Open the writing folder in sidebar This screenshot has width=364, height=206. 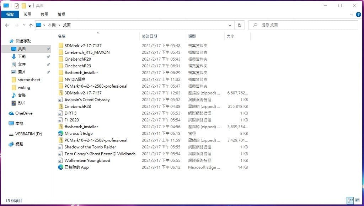(24, 88)
